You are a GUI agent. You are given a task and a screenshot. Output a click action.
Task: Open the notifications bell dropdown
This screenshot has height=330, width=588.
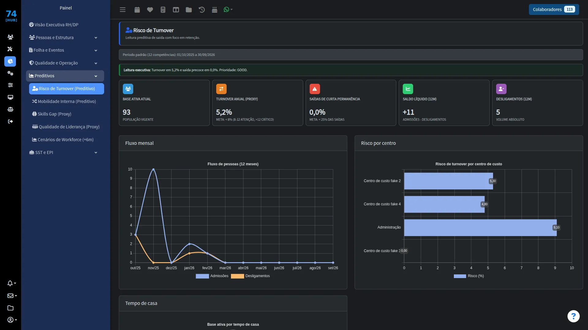tap(12, 283)
